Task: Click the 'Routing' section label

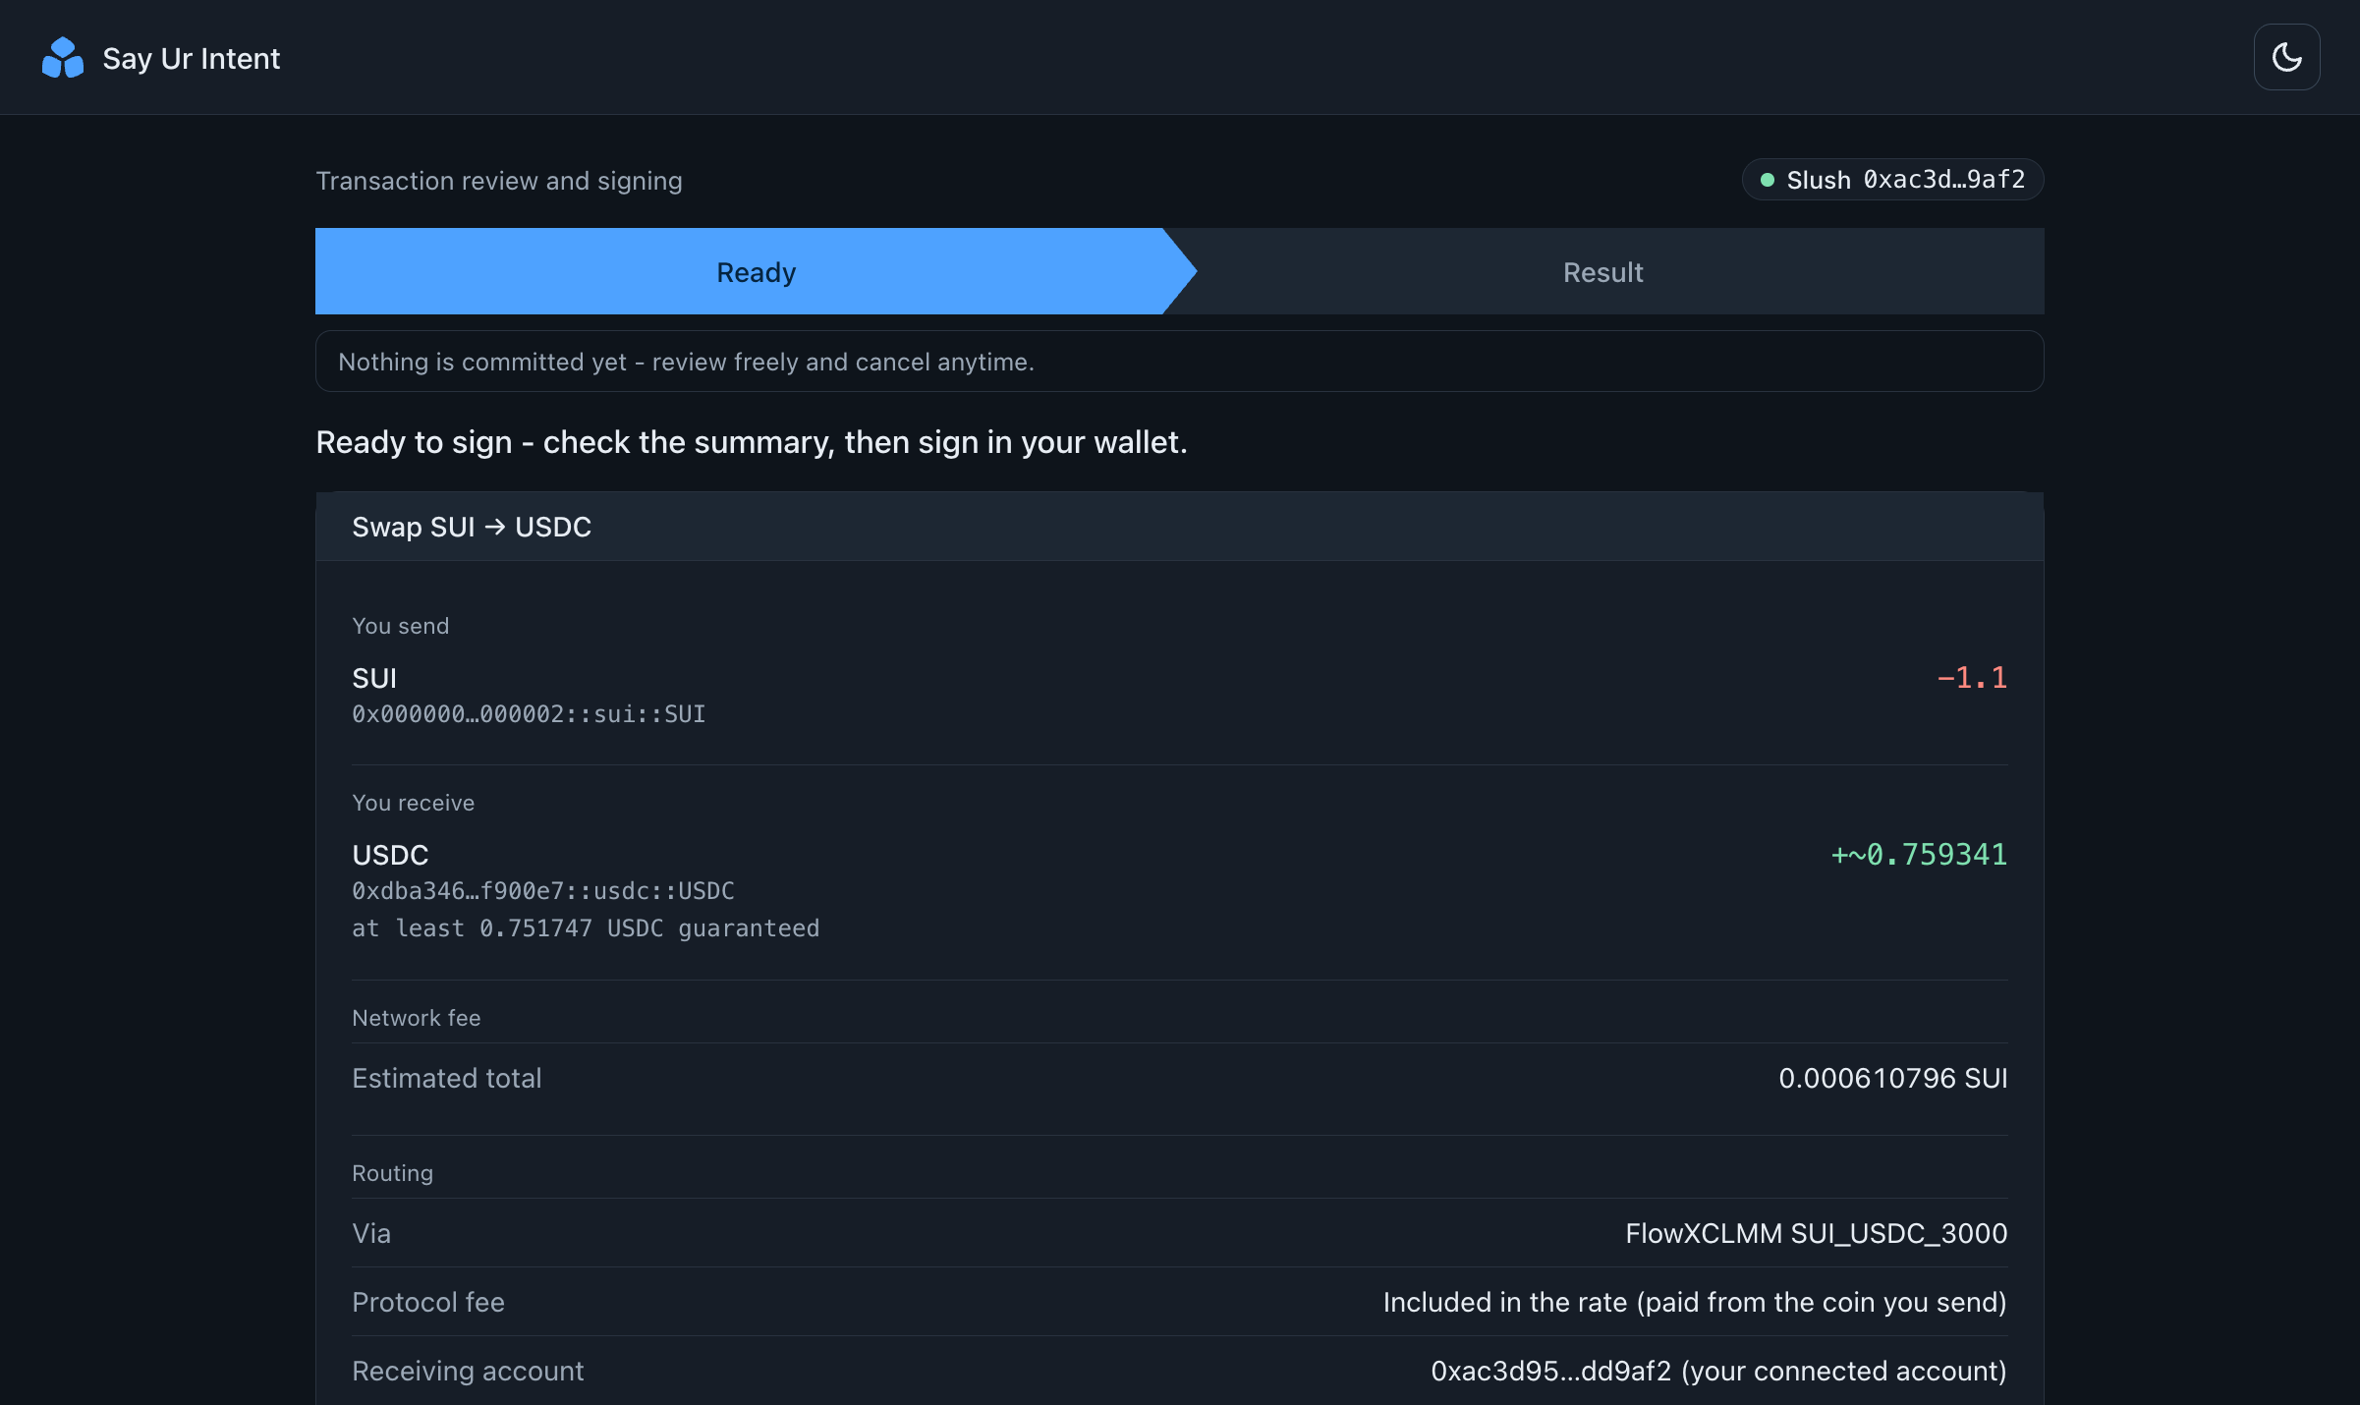Action: click(393, 1173)
